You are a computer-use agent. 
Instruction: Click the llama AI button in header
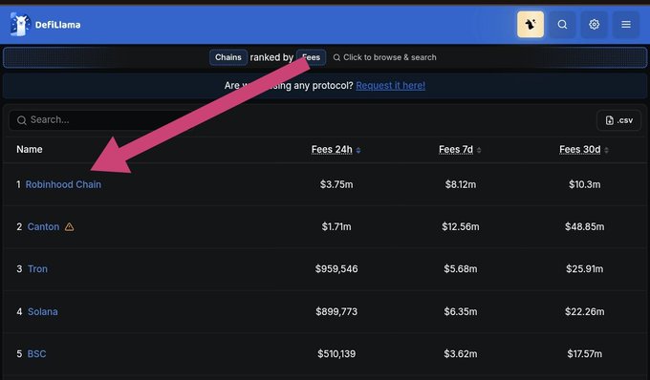coord(531,25)
